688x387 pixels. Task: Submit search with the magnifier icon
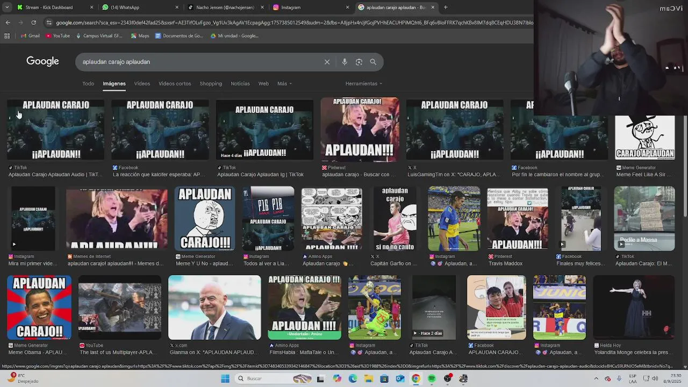(x=373, y=62)
